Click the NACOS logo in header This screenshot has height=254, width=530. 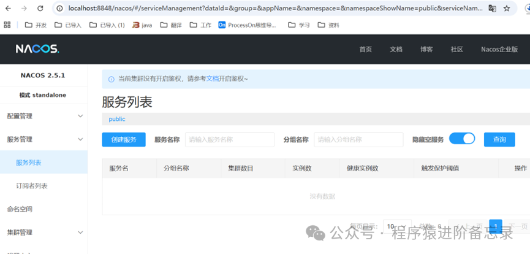pos(37,49)
